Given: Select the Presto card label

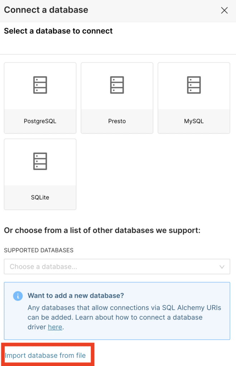Looking at the screenshot, I should pyautogui.click(x=117, y=121).
